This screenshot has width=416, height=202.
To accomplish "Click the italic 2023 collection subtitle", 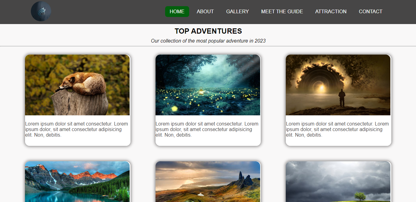I will tap(208, 41).
